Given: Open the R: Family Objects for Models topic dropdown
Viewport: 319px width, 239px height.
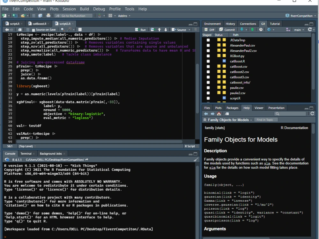Looking at the screenshot, I should point(228,120).
